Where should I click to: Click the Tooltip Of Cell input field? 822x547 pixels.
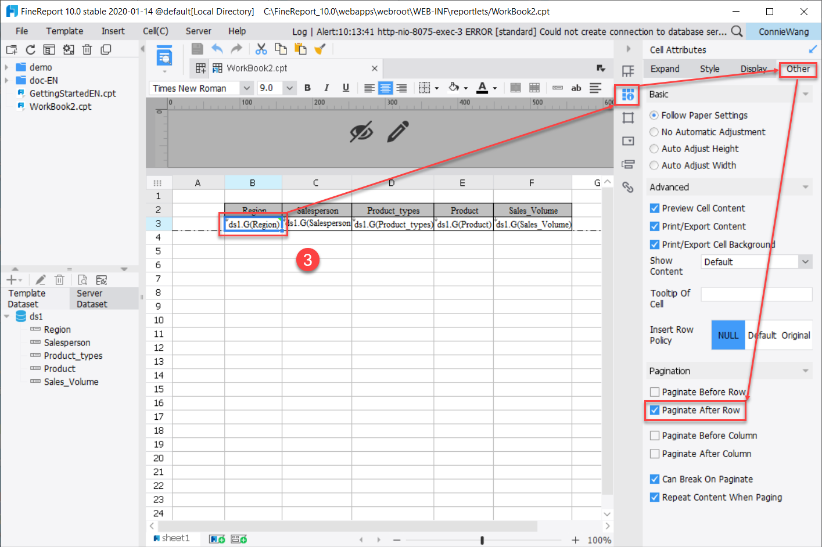click(756, 294)
